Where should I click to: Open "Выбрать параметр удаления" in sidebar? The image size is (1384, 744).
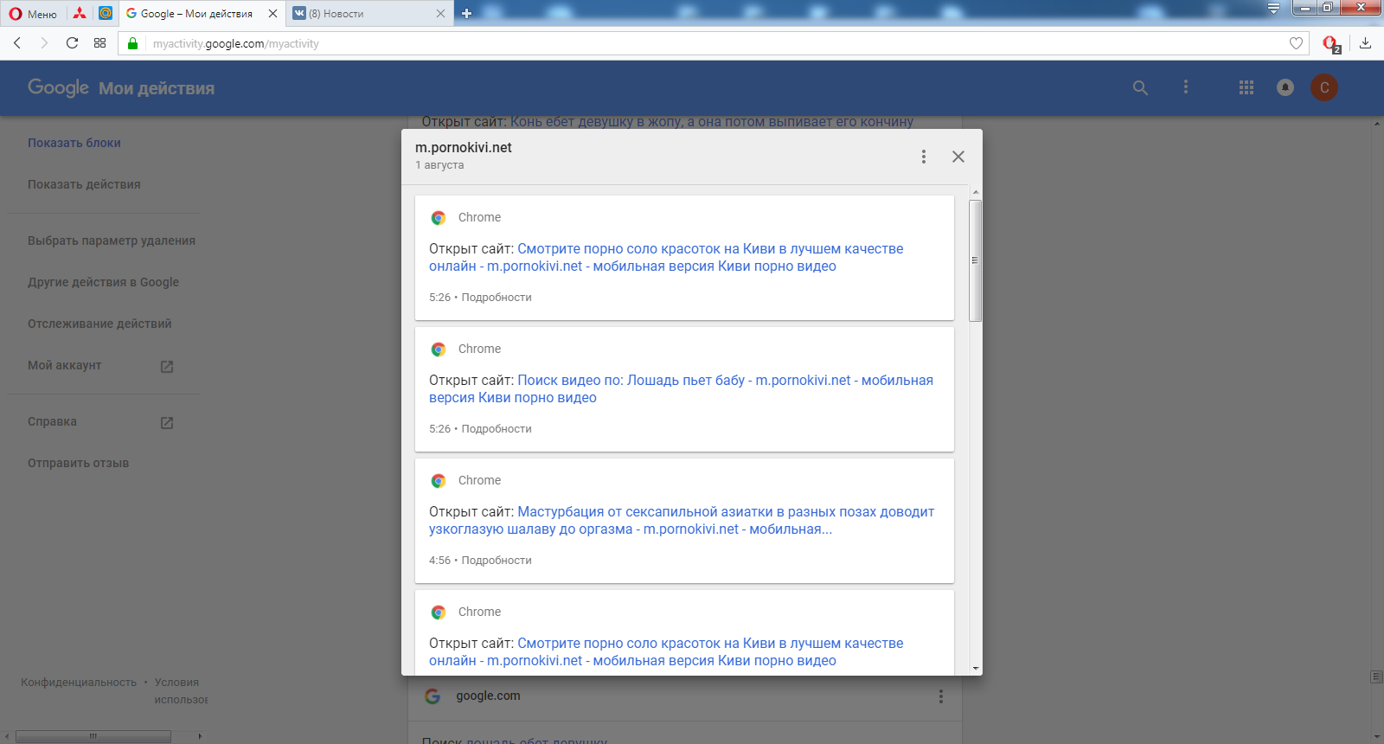click(x=112, y=241)
